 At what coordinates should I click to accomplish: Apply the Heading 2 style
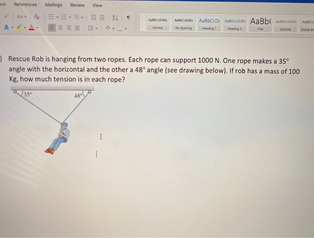tap(235, 24)
